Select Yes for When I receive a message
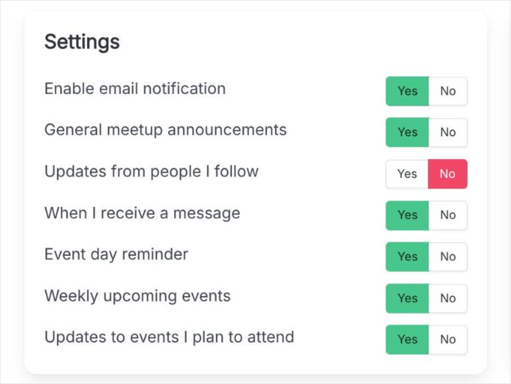This screenshot has height=384, width=511. (x=407, y=215)
